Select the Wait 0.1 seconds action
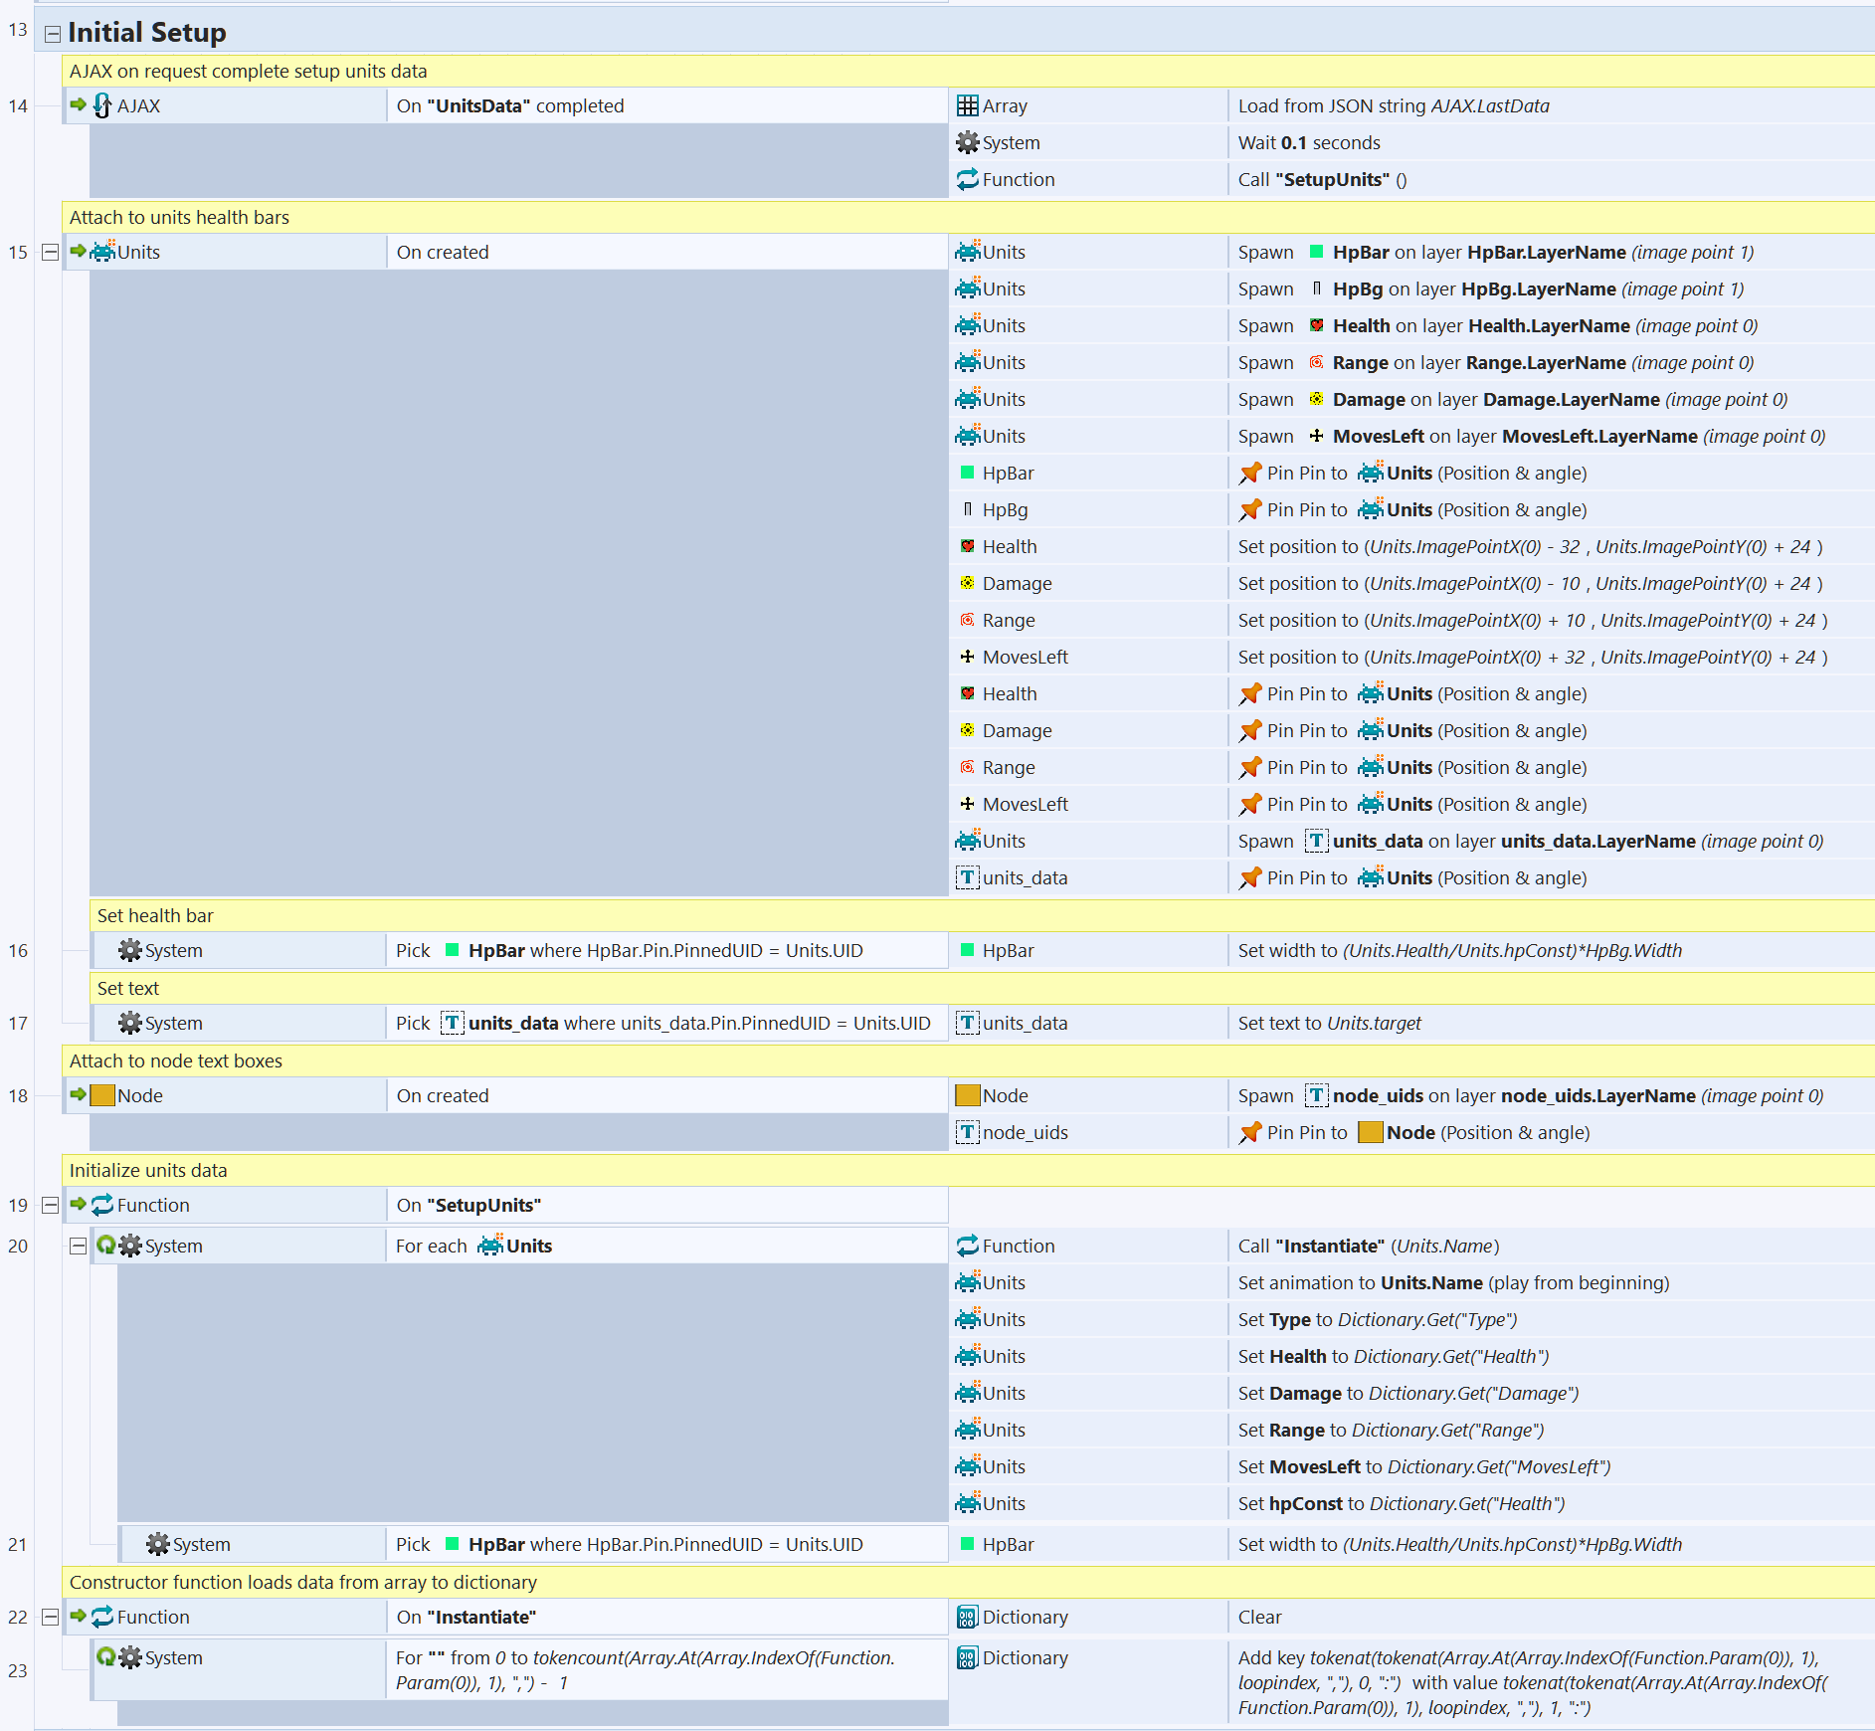The height and width of the screenshot is (1731, 1875). coord(1309,143)
